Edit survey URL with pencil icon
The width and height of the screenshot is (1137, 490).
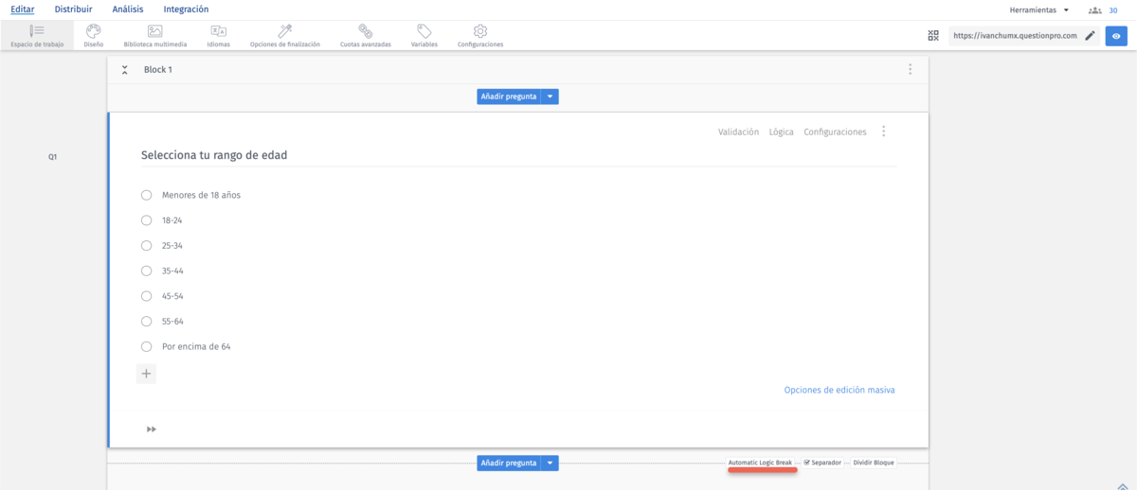coord(1090,36)
